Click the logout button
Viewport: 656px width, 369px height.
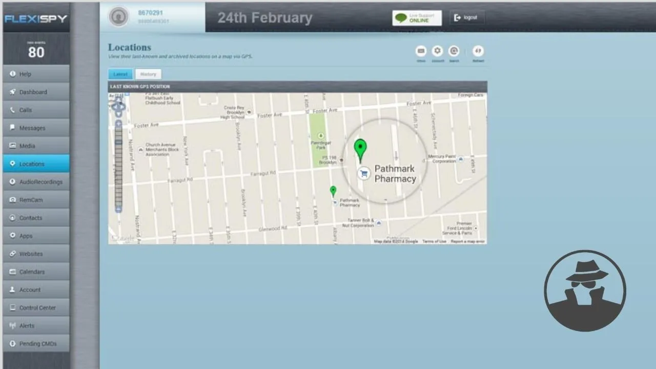pos(466,17)
